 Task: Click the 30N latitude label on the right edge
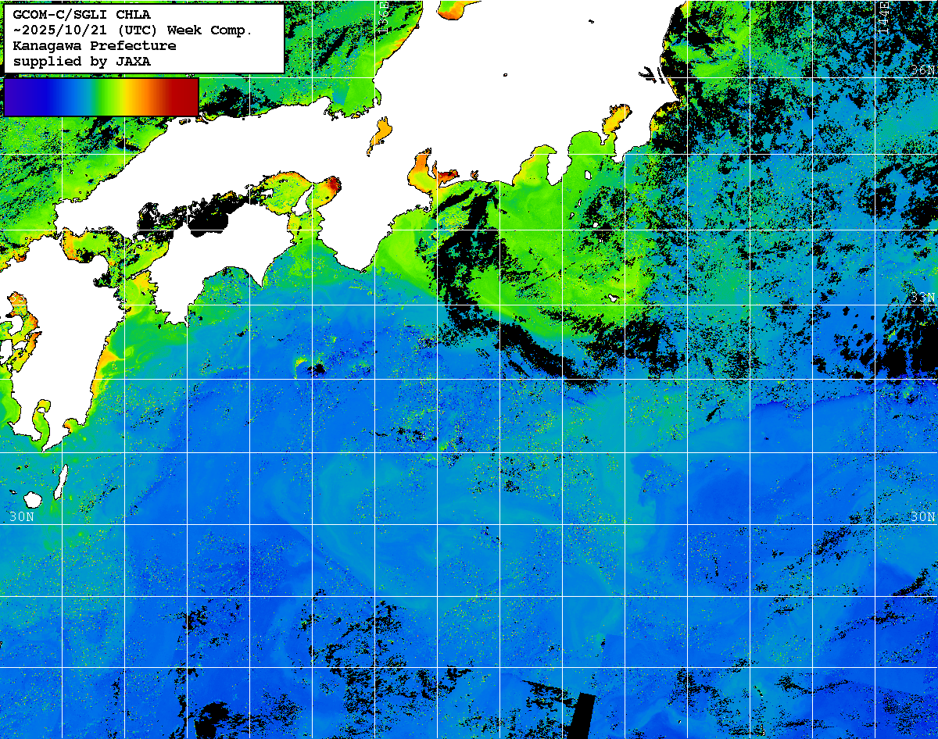click(922, 516)
